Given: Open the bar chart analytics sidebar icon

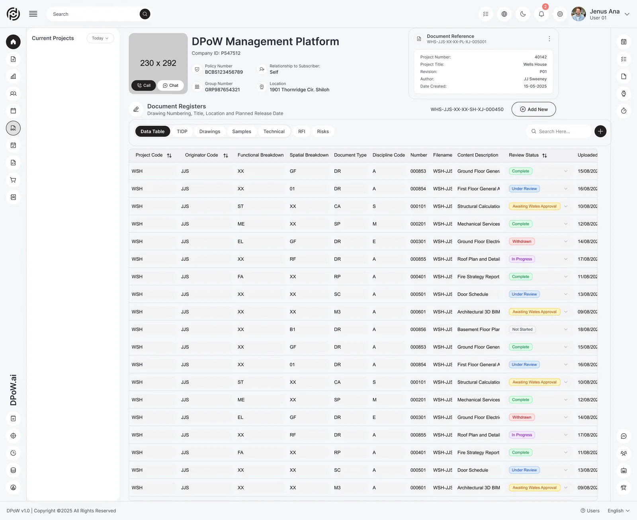Looking at the screenshot, I should click(x=13, y=76).
